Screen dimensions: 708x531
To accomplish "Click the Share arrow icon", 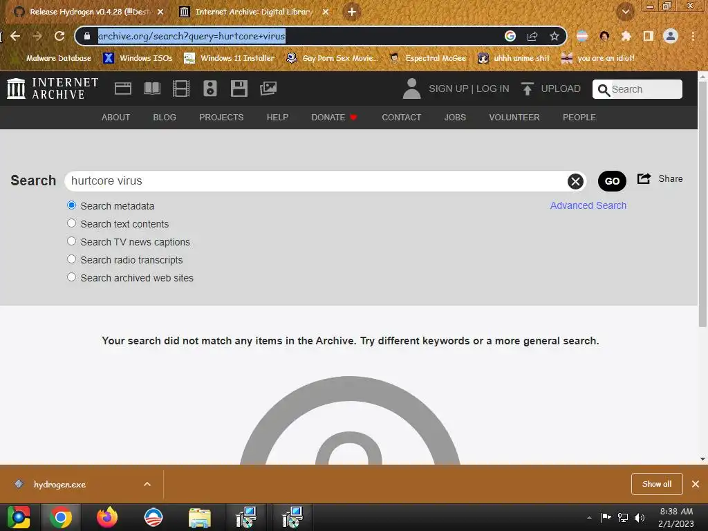I will (x=644, y=179).
